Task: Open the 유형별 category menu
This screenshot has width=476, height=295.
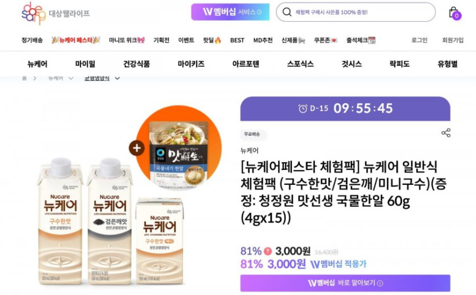Action: [x=447, y=64]
